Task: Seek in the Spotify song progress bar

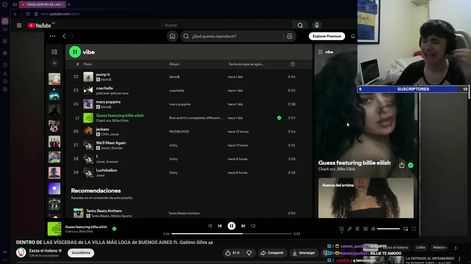Action: pos(231,234)
